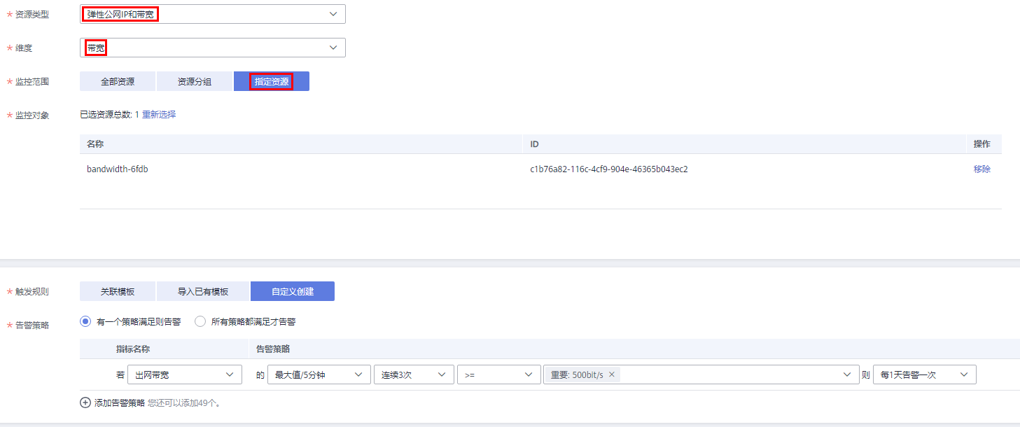Open the 最大值/5分钟 statistic dropdown

pos(319,375)
